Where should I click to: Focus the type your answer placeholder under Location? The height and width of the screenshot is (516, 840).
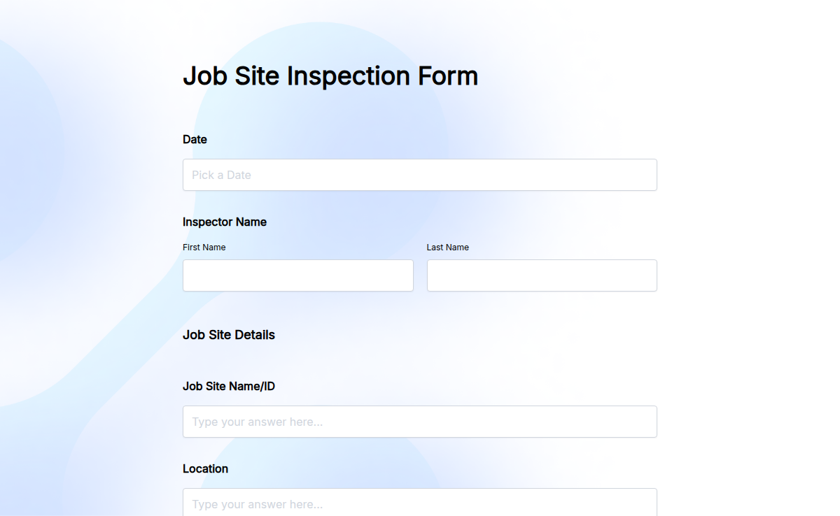(x=255, y=503)
